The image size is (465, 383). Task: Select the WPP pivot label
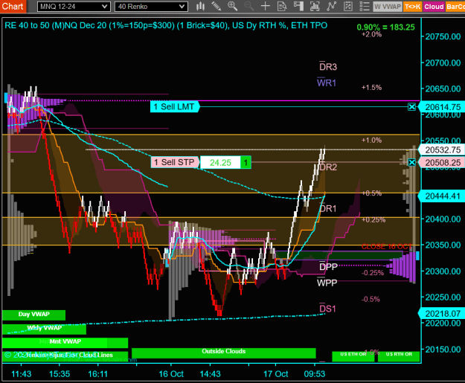327,283
